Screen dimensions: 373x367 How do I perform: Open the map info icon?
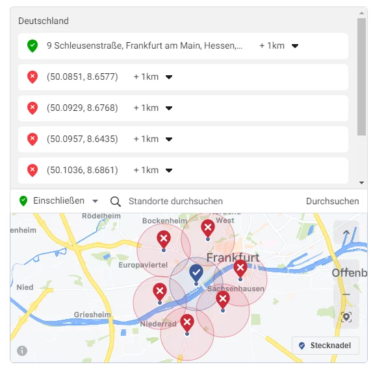click(x=22, y=351)
